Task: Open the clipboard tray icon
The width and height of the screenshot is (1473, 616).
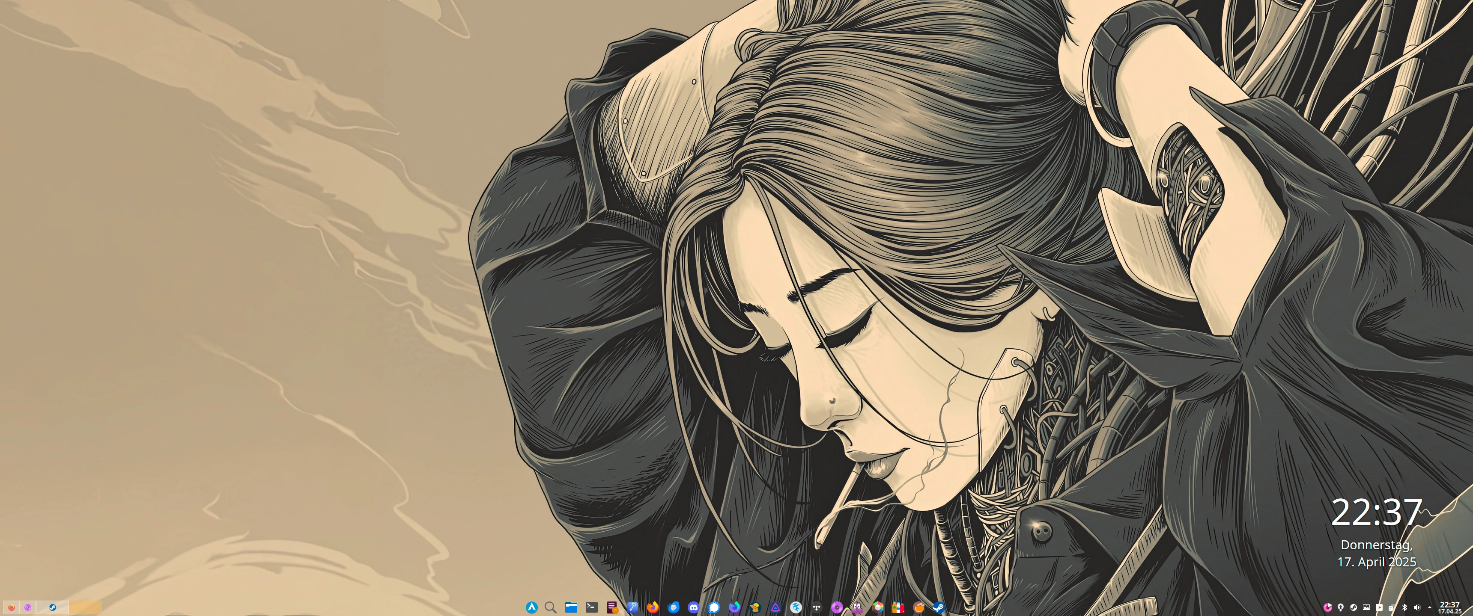Action: click(x=1391, y=608)
